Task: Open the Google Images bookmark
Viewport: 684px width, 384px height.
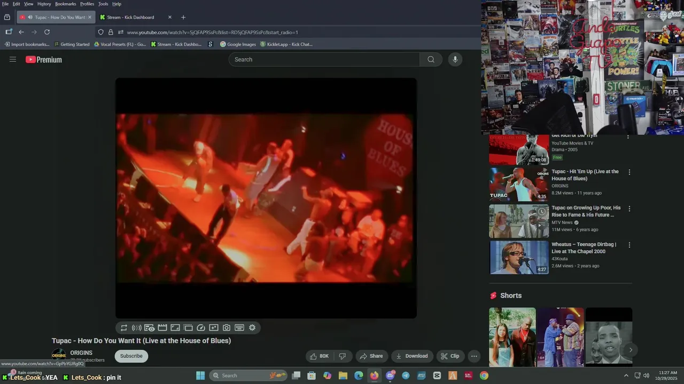Action: tap(238, 44)
